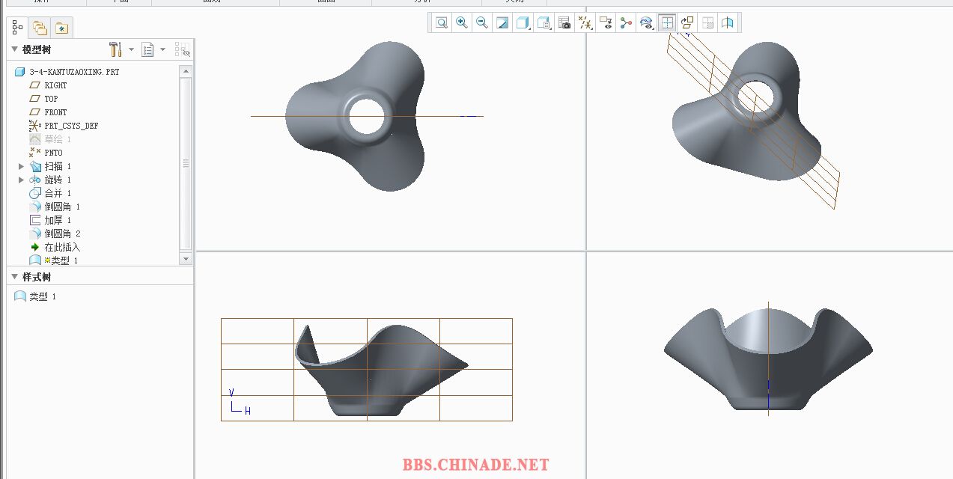Select the 加厚 1 thicken feature
The image size is (953, 479).
58,220
